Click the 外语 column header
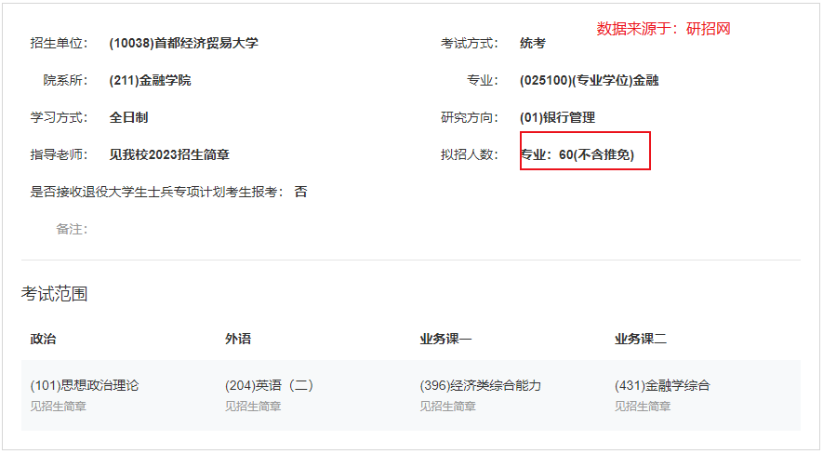823x454 pixels. 238,339
